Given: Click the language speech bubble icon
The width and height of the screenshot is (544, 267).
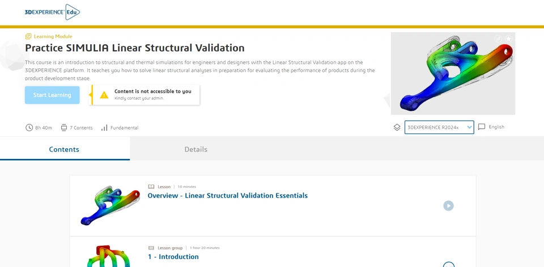Looking at the screenshot, I should tap(482, 127).
